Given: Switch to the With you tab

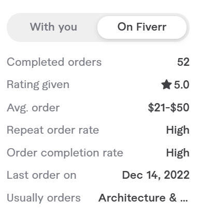Looking at the screenshot, I should pyautogui.click(x=53, y=27).
